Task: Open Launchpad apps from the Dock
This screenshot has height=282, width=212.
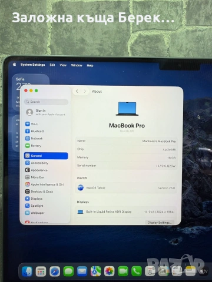Action: click(x=41, y=271)
